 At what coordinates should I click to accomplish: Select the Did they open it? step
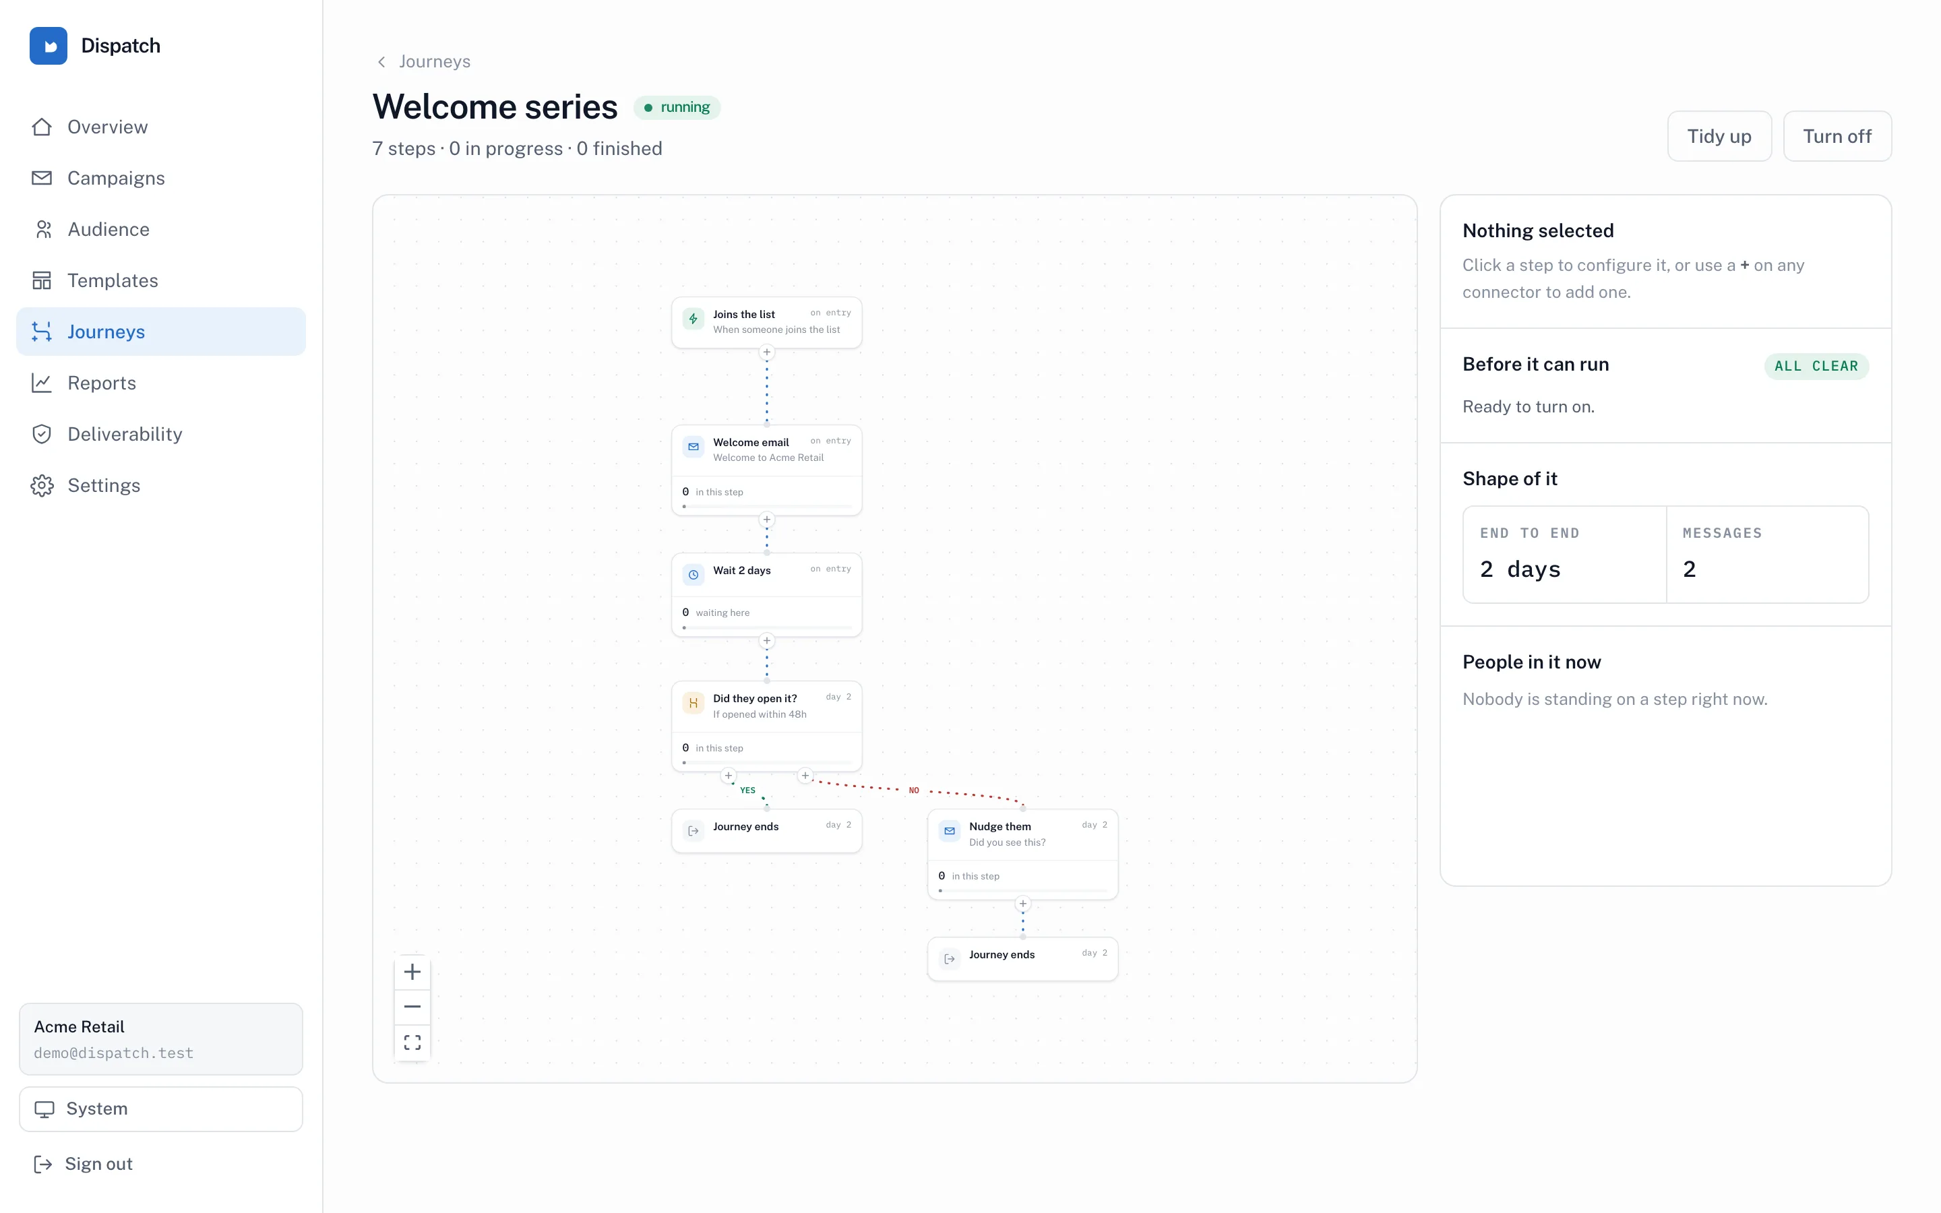point(767,727)
